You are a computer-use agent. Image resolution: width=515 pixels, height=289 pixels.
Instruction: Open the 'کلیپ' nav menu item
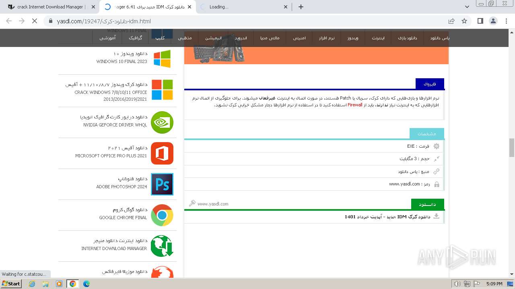point(160,38)
